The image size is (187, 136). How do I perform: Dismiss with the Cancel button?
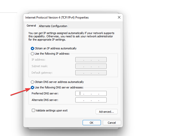[112, 123]
